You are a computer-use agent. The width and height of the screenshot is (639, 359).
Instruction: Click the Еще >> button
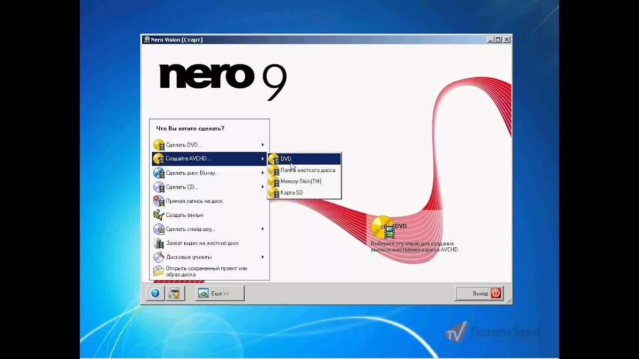pyautogui.click(x=220, y=293)
